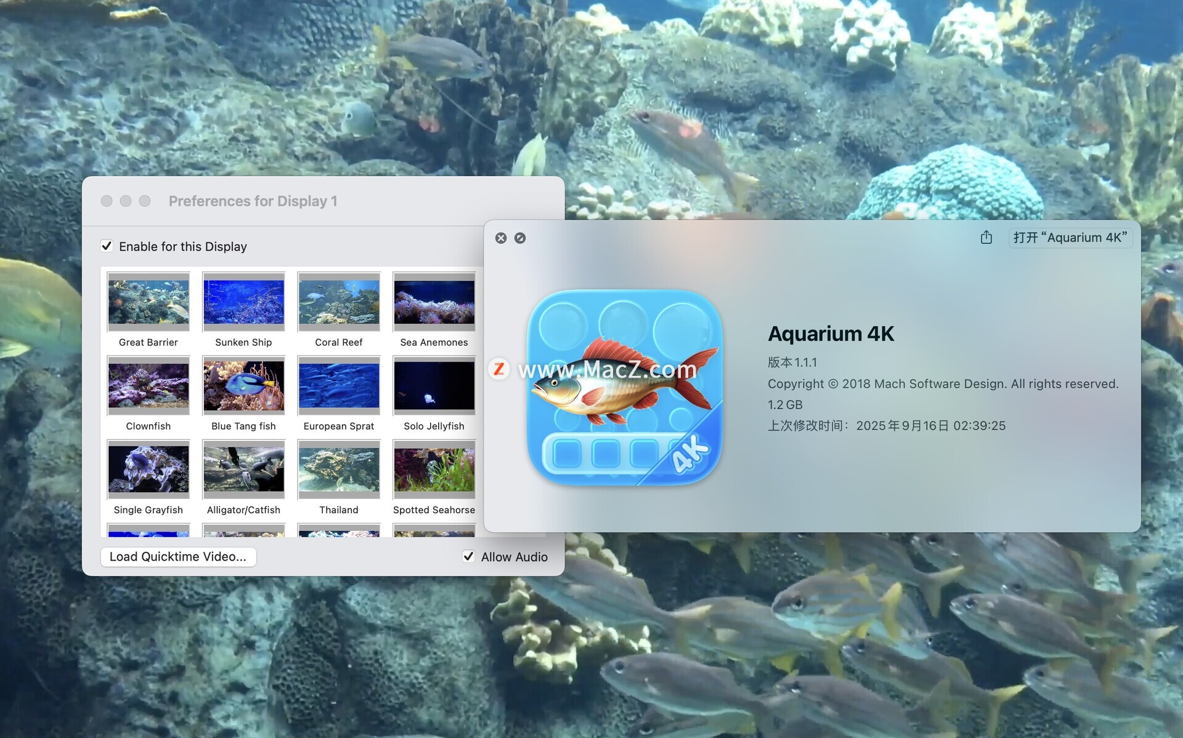Click the open "Aquarium 4K" button
Screen dimensions: 1183x738
point(1070,237)
